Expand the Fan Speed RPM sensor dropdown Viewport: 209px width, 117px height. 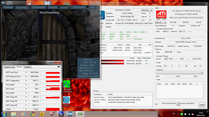coord(26,93)
